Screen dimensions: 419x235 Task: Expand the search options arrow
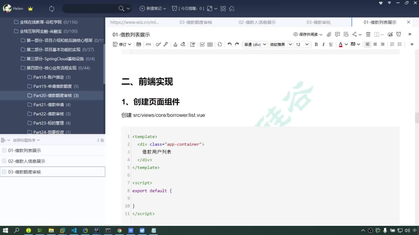click(x=128, y=8)
